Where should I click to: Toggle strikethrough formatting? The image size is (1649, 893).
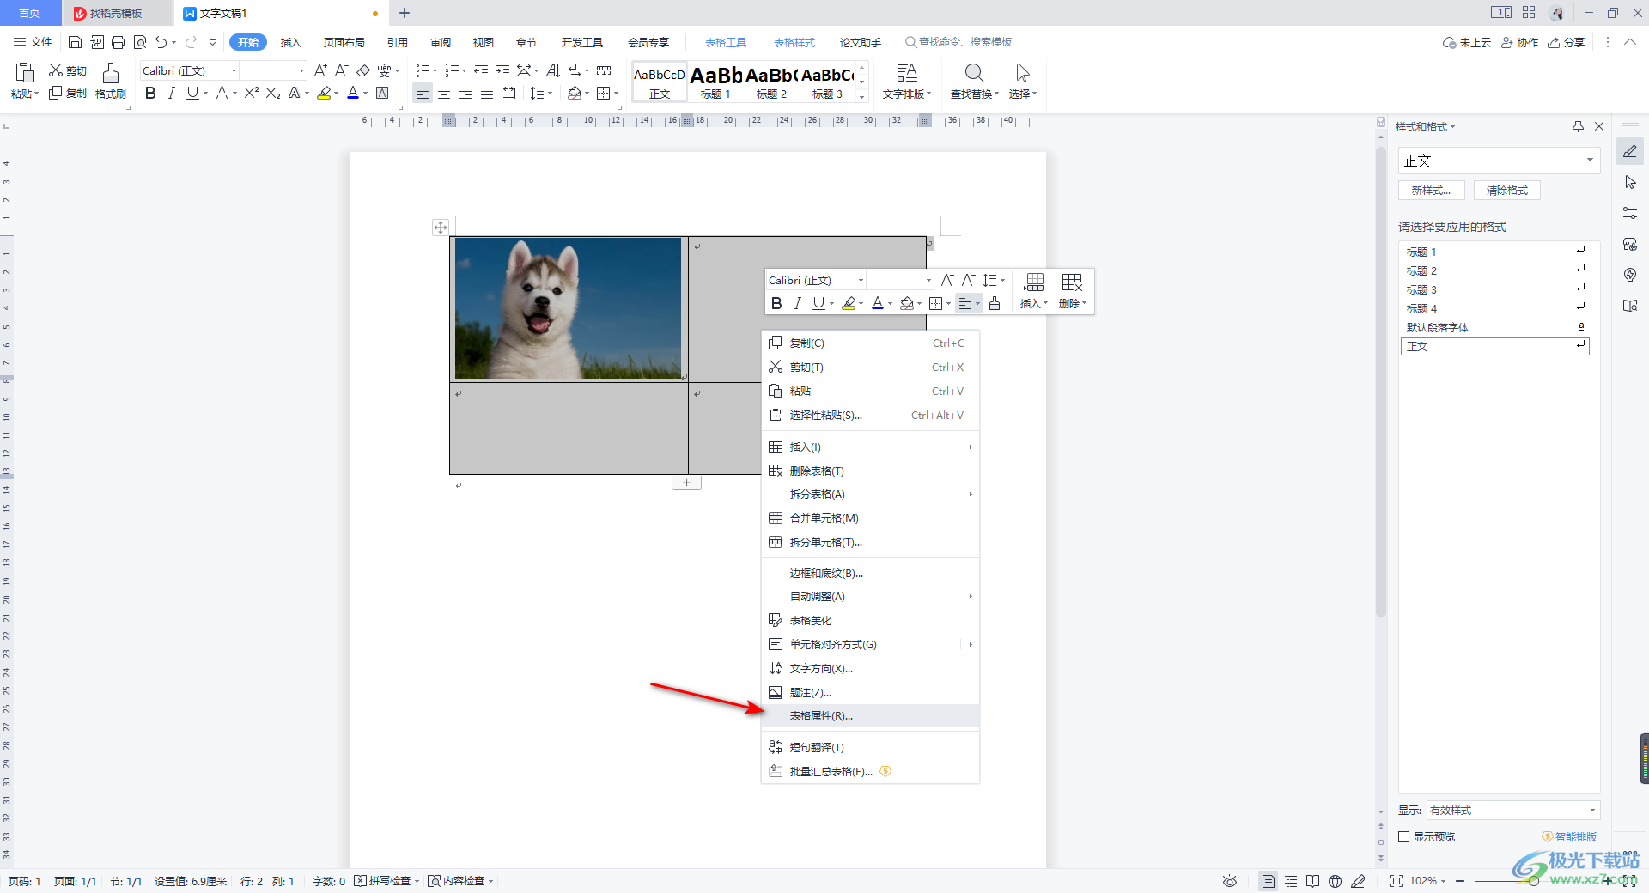pos(222,93)
